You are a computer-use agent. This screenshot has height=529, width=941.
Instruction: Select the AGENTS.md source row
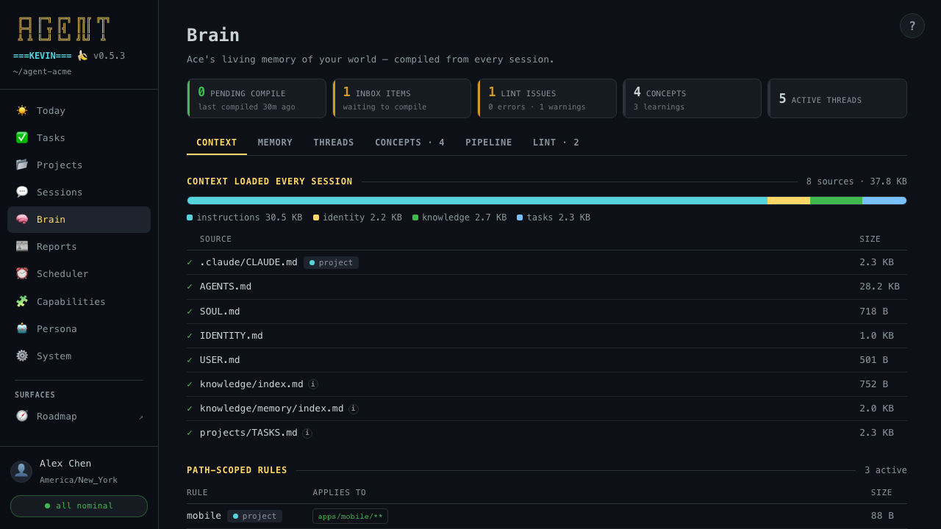tap(547, 287)
